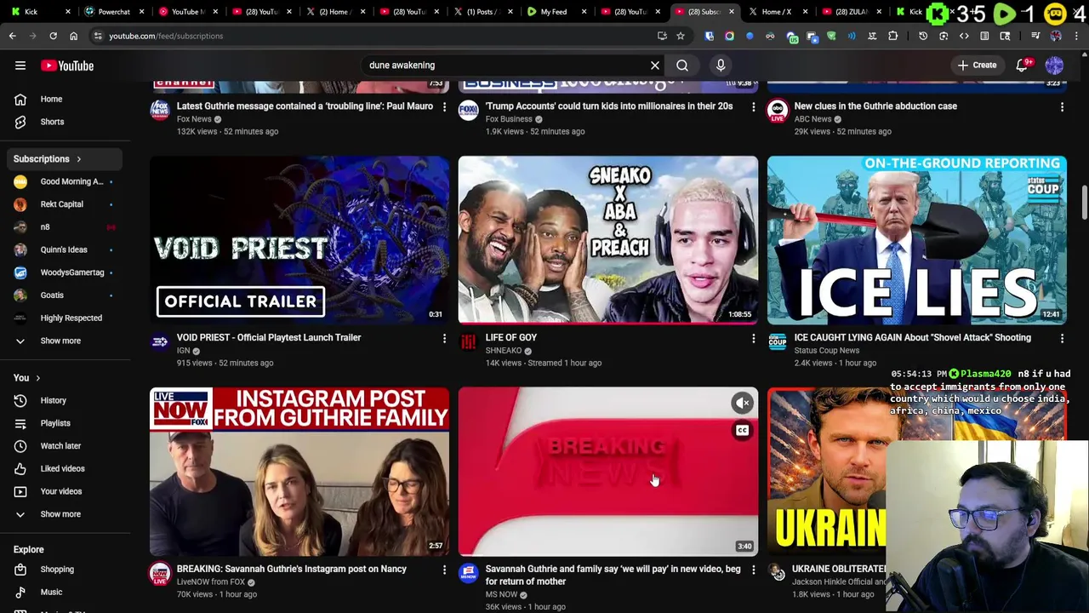1089x613 pixels.
Task: Open VOID PRIEST Official Playtest title link
Action: (x=269, y=338)
